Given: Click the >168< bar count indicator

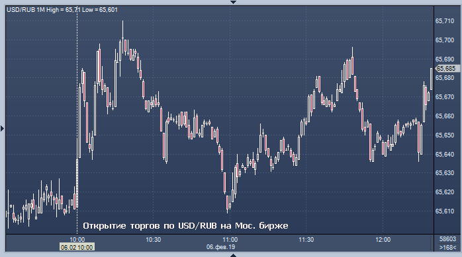Looking at the screenshot, I should pyautogui.click(x=447, y=247).
